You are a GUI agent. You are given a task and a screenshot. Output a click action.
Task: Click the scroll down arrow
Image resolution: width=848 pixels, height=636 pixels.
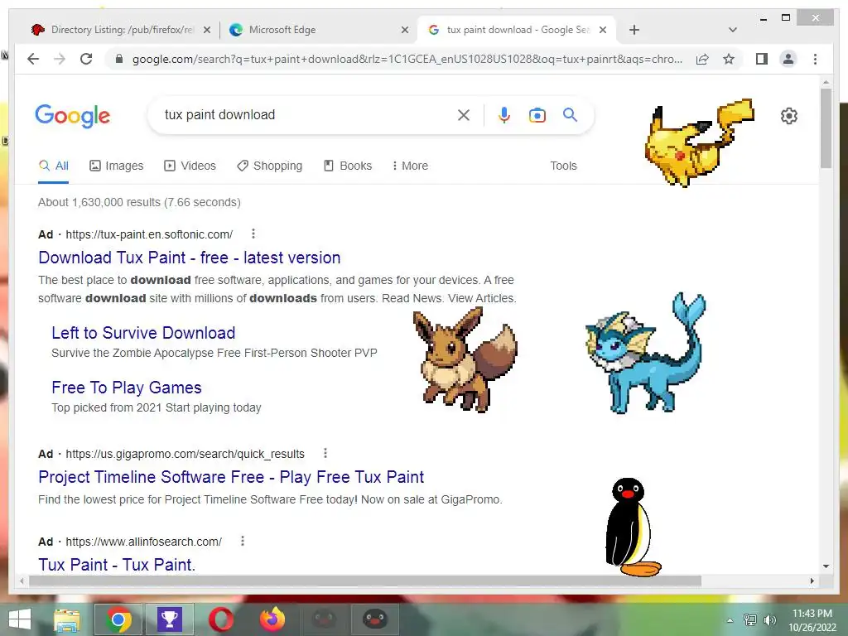coord(826,566)
